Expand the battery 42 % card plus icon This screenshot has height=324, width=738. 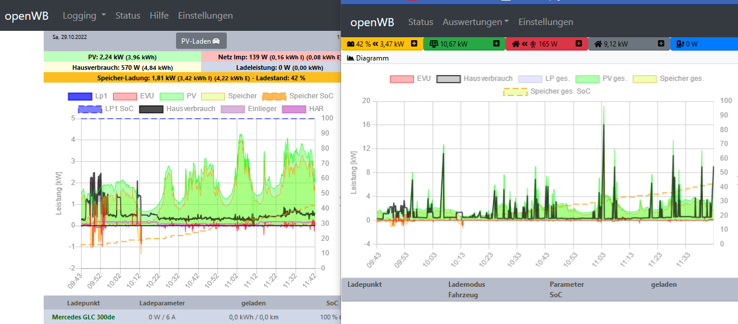point(414,44)
